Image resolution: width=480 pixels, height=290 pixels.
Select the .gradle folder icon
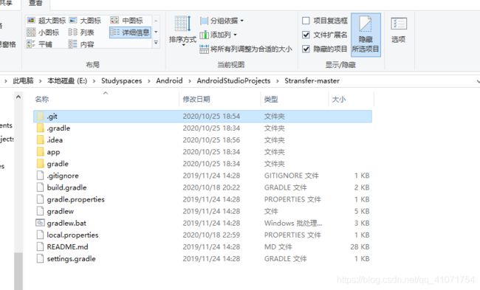click(40, 128)
